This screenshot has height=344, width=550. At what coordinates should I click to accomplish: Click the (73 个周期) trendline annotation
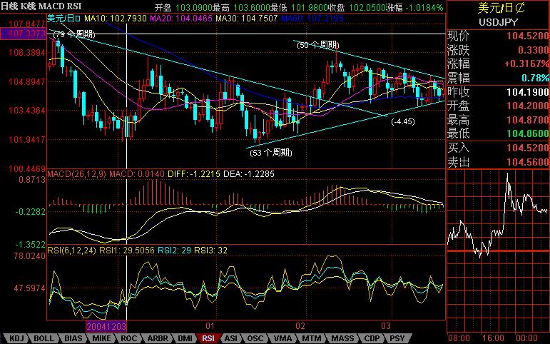point(74,34)
